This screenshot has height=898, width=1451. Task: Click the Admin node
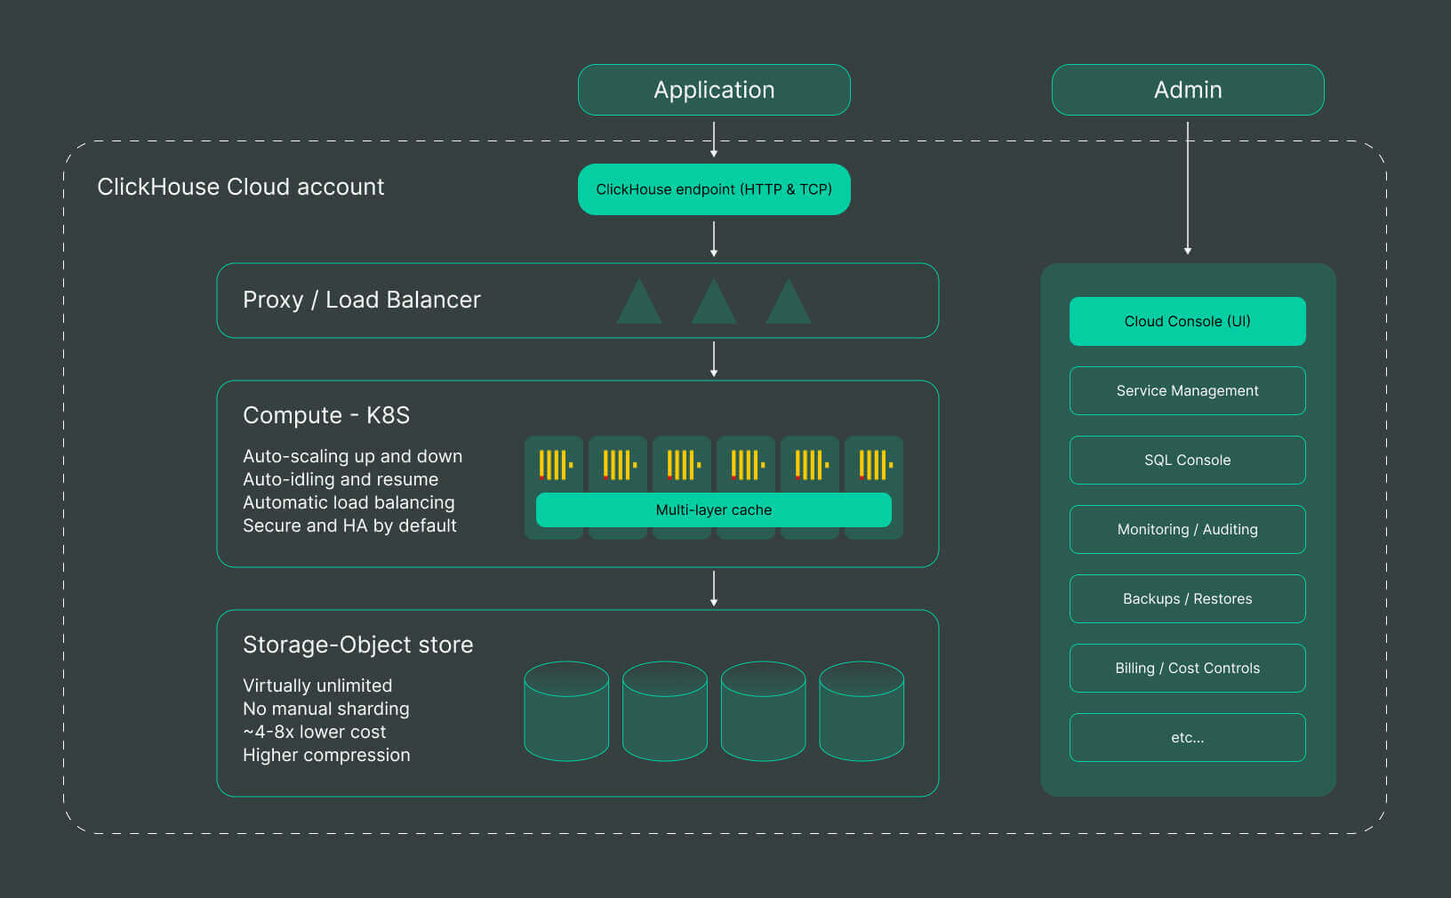1187,90
